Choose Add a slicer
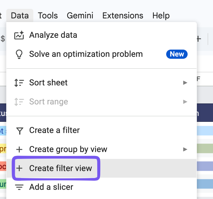The width and height of the screenshot is (213, 199). coord(102,187)
